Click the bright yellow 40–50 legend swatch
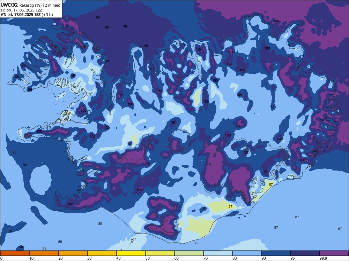Image resolution: width=349 pixels, height=261 pixels. pos(131,253)
